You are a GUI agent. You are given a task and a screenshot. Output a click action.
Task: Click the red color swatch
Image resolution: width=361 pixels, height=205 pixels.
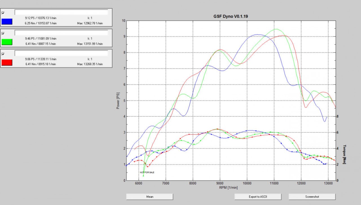point(7,63)
